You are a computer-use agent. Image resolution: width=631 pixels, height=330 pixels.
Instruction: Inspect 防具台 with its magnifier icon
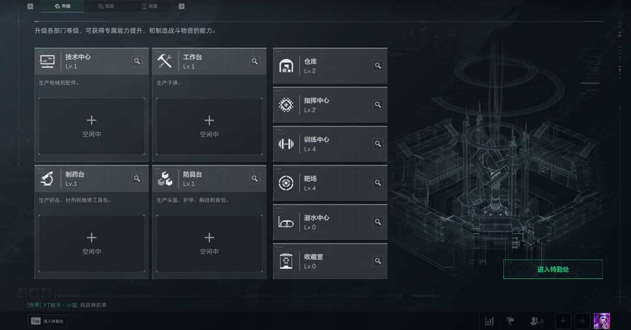click(x=254, y=178)
